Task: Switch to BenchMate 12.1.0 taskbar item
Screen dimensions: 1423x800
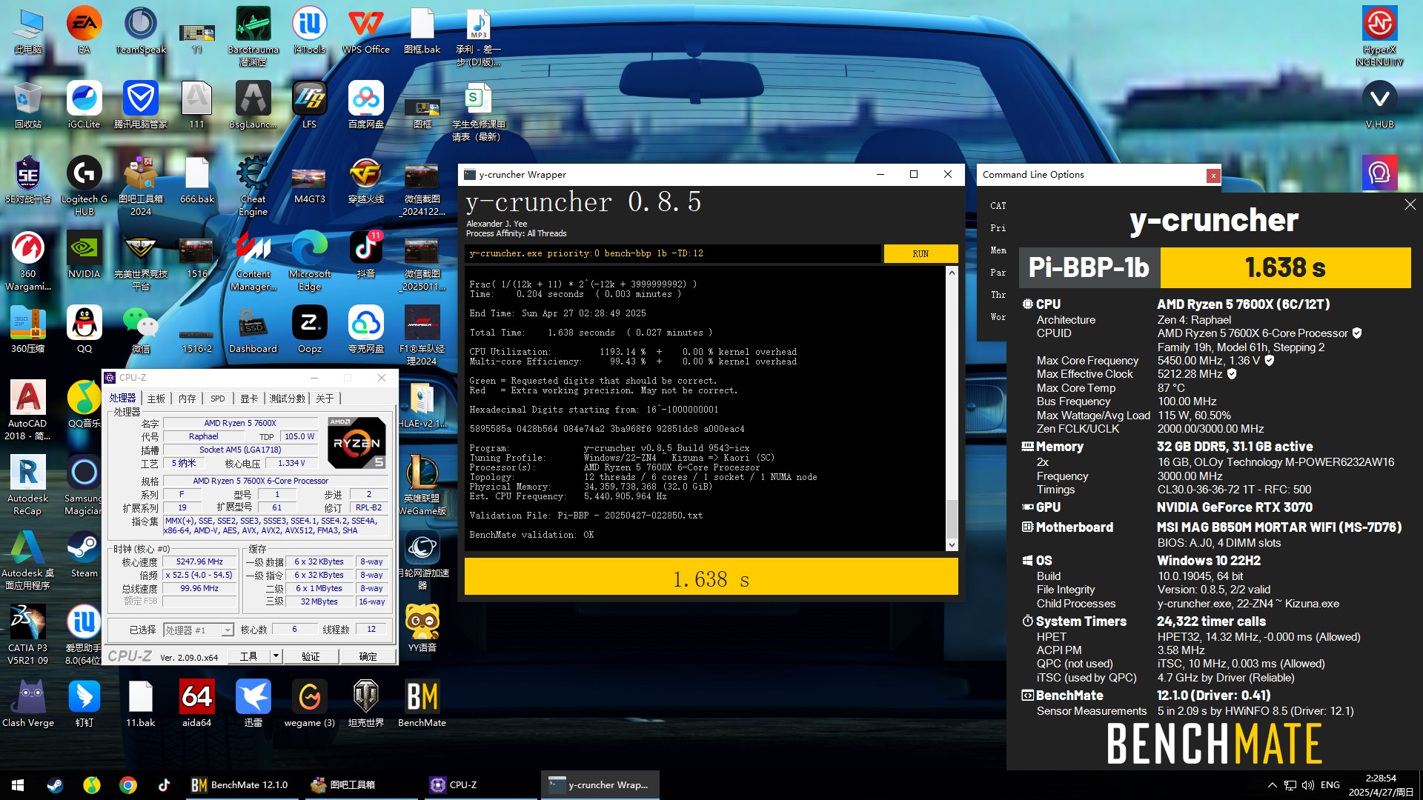Action: 242,785
